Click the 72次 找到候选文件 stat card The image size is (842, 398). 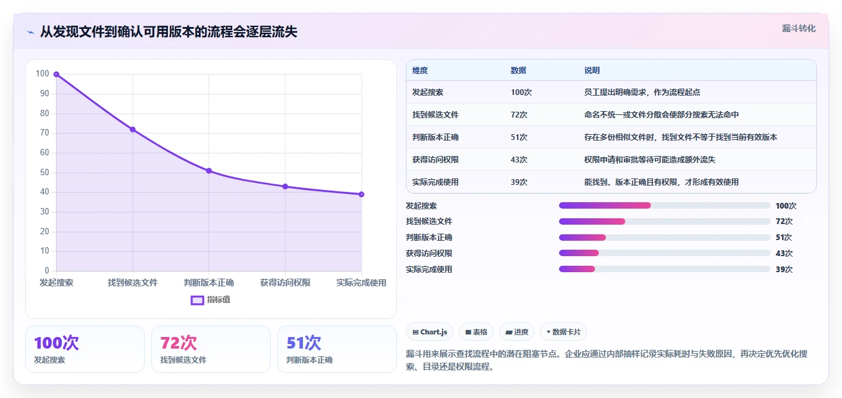211,349
